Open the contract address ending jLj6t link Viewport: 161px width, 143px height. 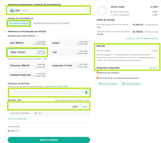[x=45, y=59]
